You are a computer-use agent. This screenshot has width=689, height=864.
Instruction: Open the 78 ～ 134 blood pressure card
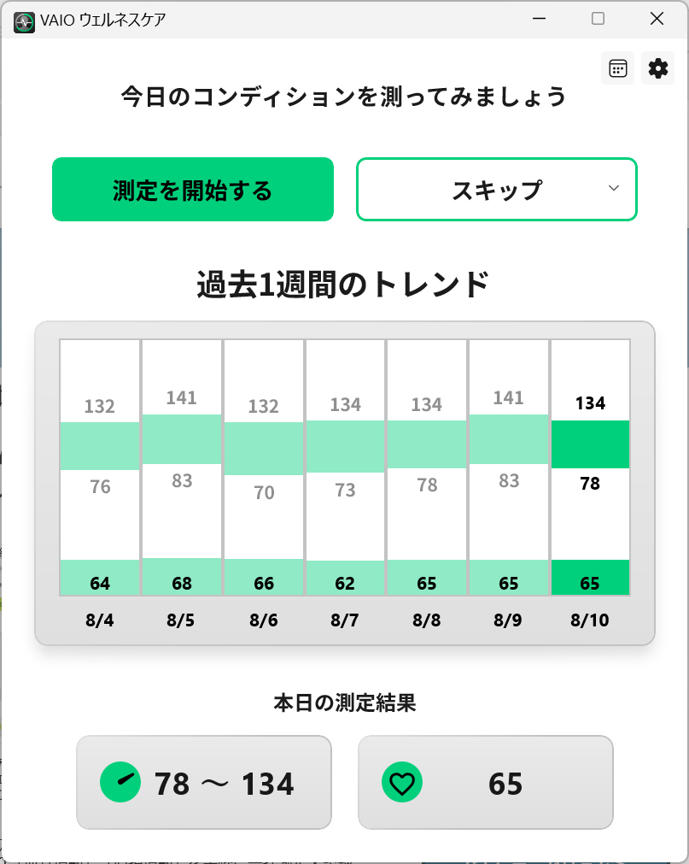(x=204, y=783)
